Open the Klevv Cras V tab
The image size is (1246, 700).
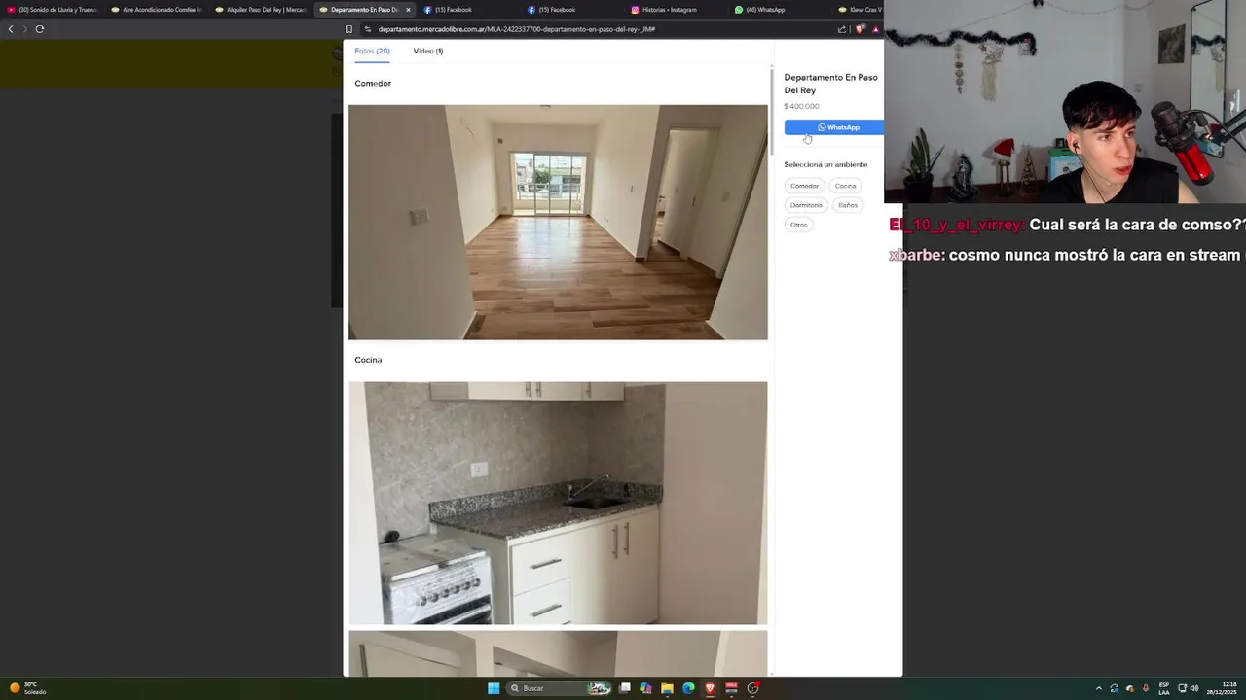click(860, 10)
